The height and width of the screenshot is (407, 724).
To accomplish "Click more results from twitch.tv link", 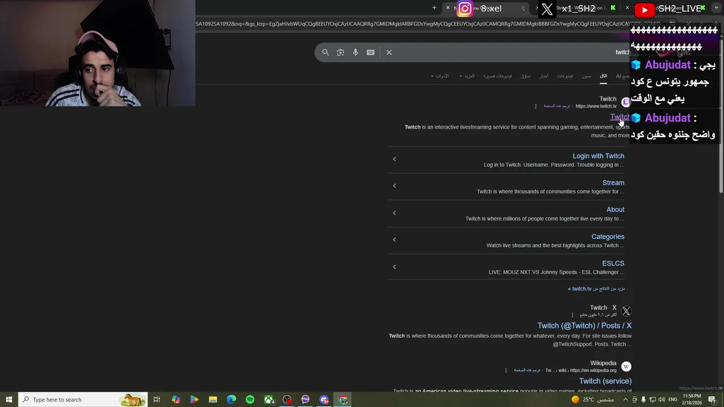I will [x=597, y=289].
